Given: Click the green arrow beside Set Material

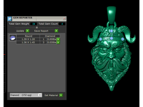Looking at the screenshot, I should (61, 95).
